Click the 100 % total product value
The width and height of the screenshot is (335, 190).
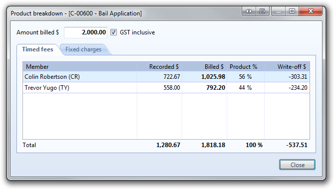[x=254, y=145]
